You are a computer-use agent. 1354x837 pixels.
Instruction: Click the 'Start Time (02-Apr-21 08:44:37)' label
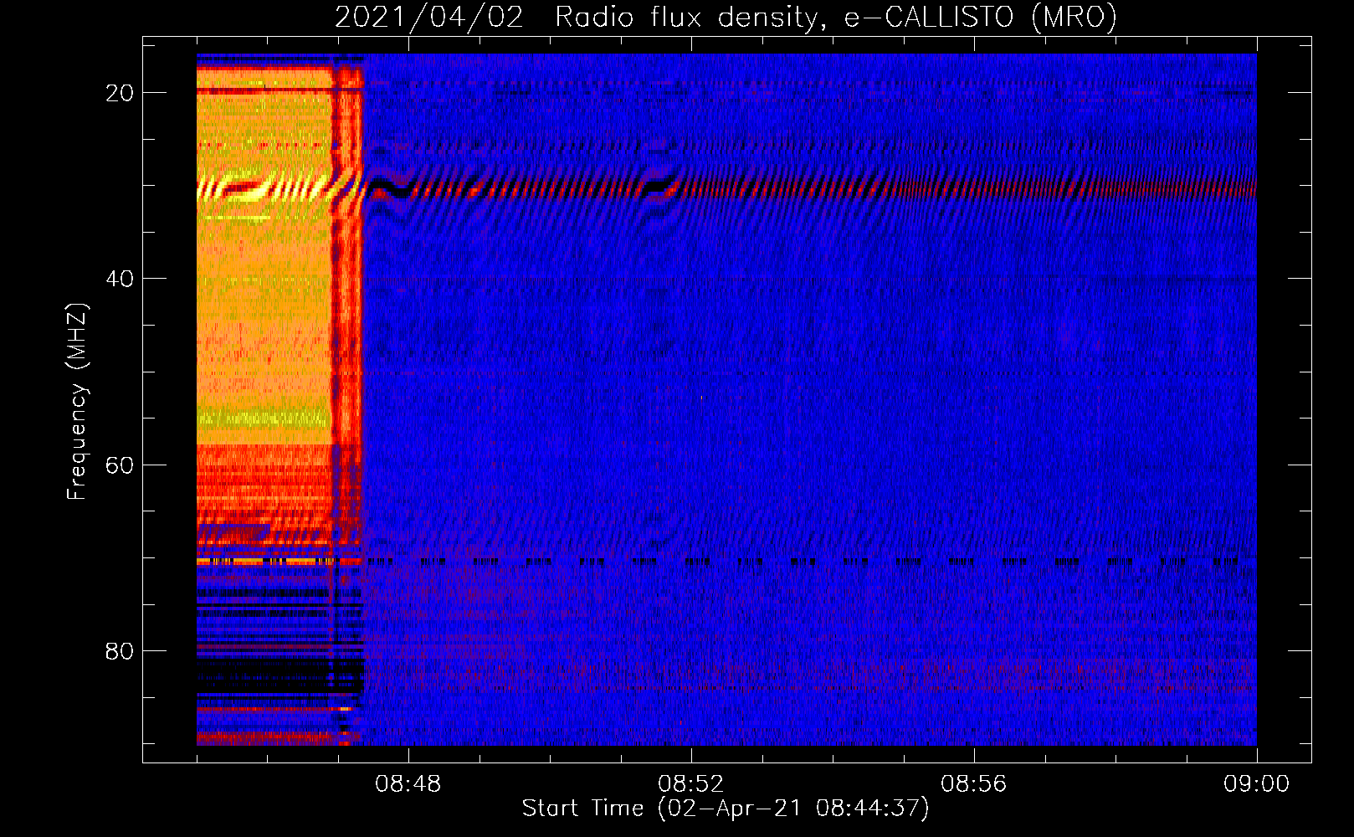click(726, 809)
